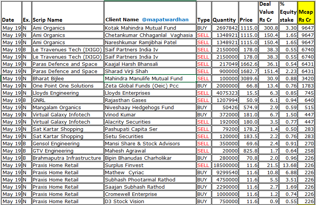Click the Gensol Engineering scrip cell

68,143
